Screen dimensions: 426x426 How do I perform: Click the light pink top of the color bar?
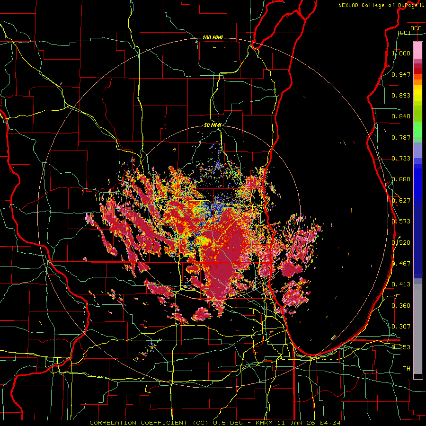(x=418, y=50)
